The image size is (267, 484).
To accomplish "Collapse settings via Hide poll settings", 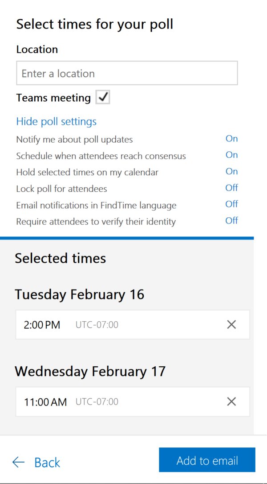I will click(x=57, y=121).
